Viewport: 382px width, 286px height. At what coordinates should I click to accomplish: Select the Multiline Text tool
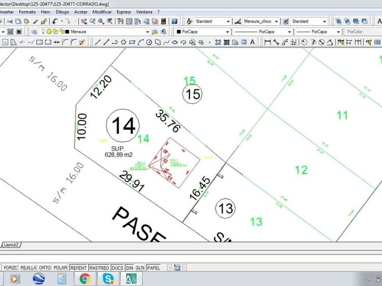click(x=252, y=42)
